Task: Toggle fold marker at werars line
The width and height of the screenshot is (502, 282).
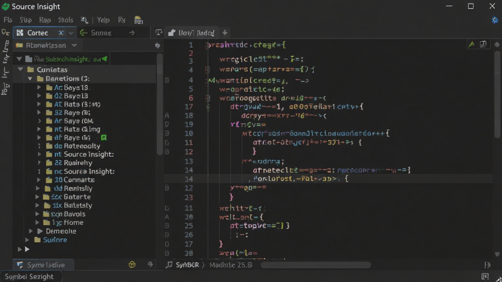Action: (207, 70)
